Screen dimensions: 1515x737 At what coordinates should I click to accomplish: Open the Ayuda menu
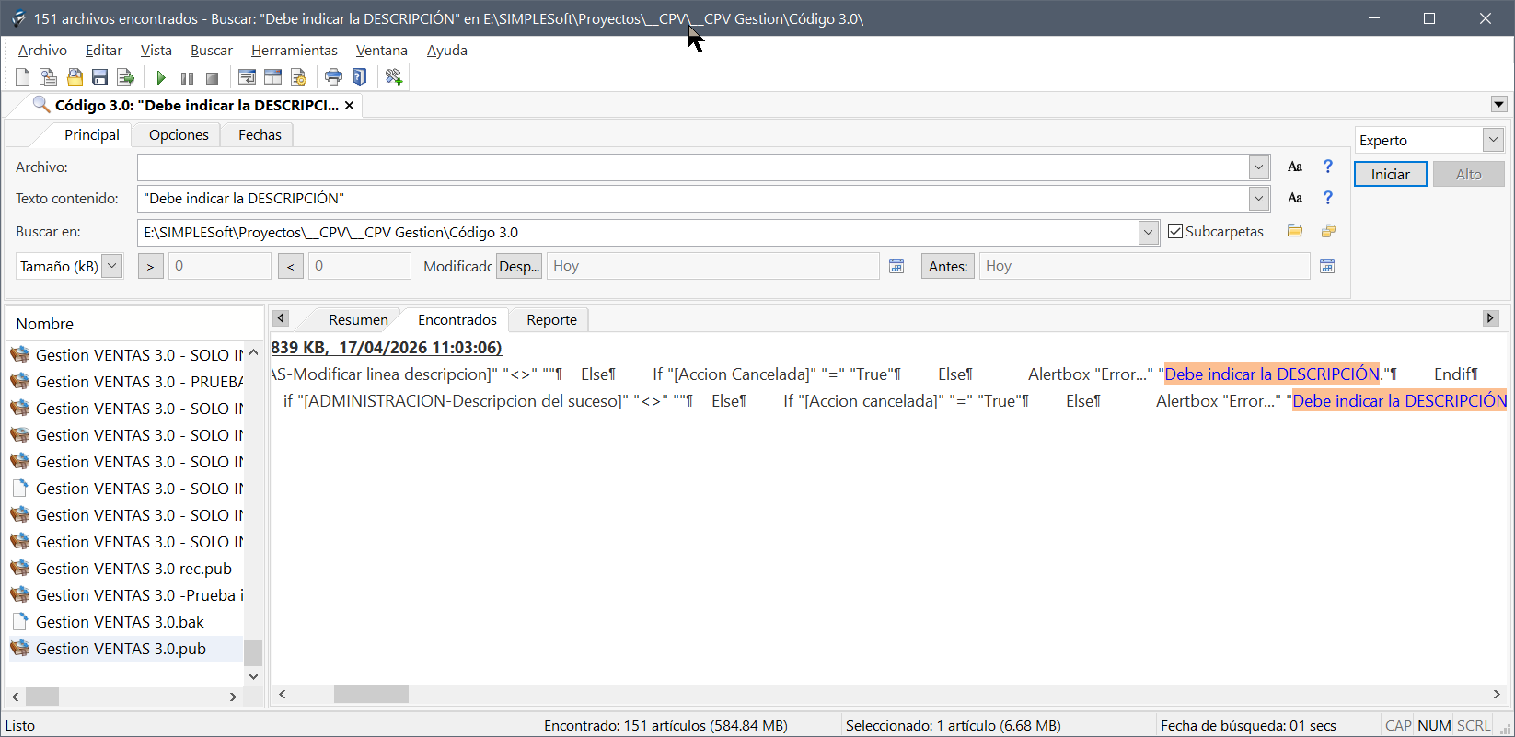(x=447, y=51)
